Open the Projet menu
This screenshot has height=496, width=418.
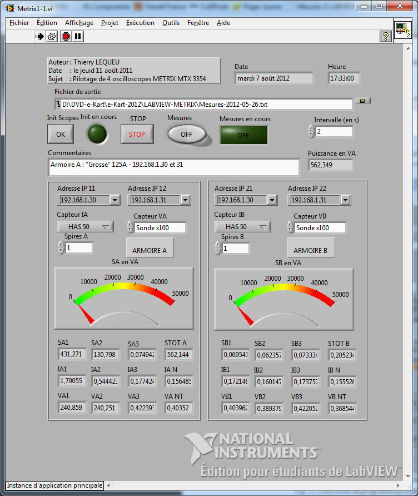(110, 23)
